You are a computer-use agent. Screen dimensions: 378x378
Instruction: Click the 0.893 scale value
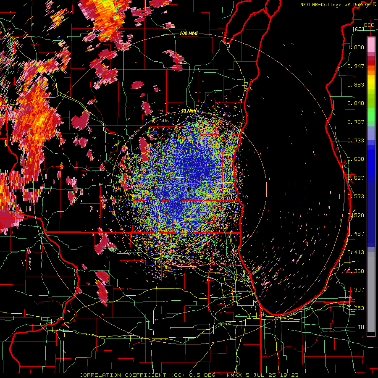pos(356,84)
